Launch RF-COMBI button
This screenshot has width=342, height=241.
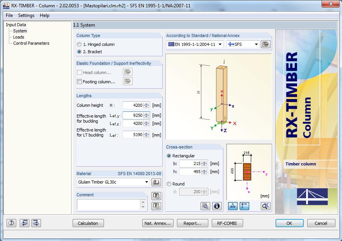[x=227, y=223]
